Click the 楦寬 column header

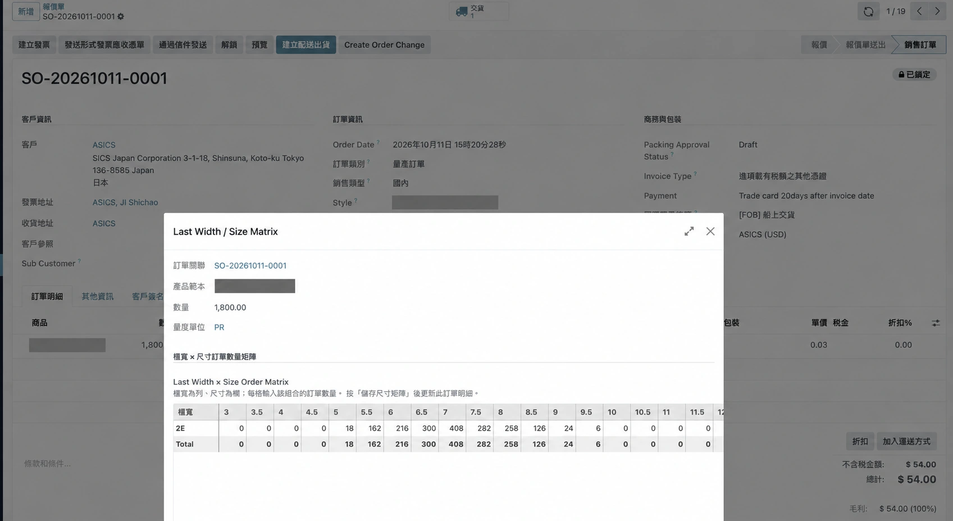click(x=195, y=412)
